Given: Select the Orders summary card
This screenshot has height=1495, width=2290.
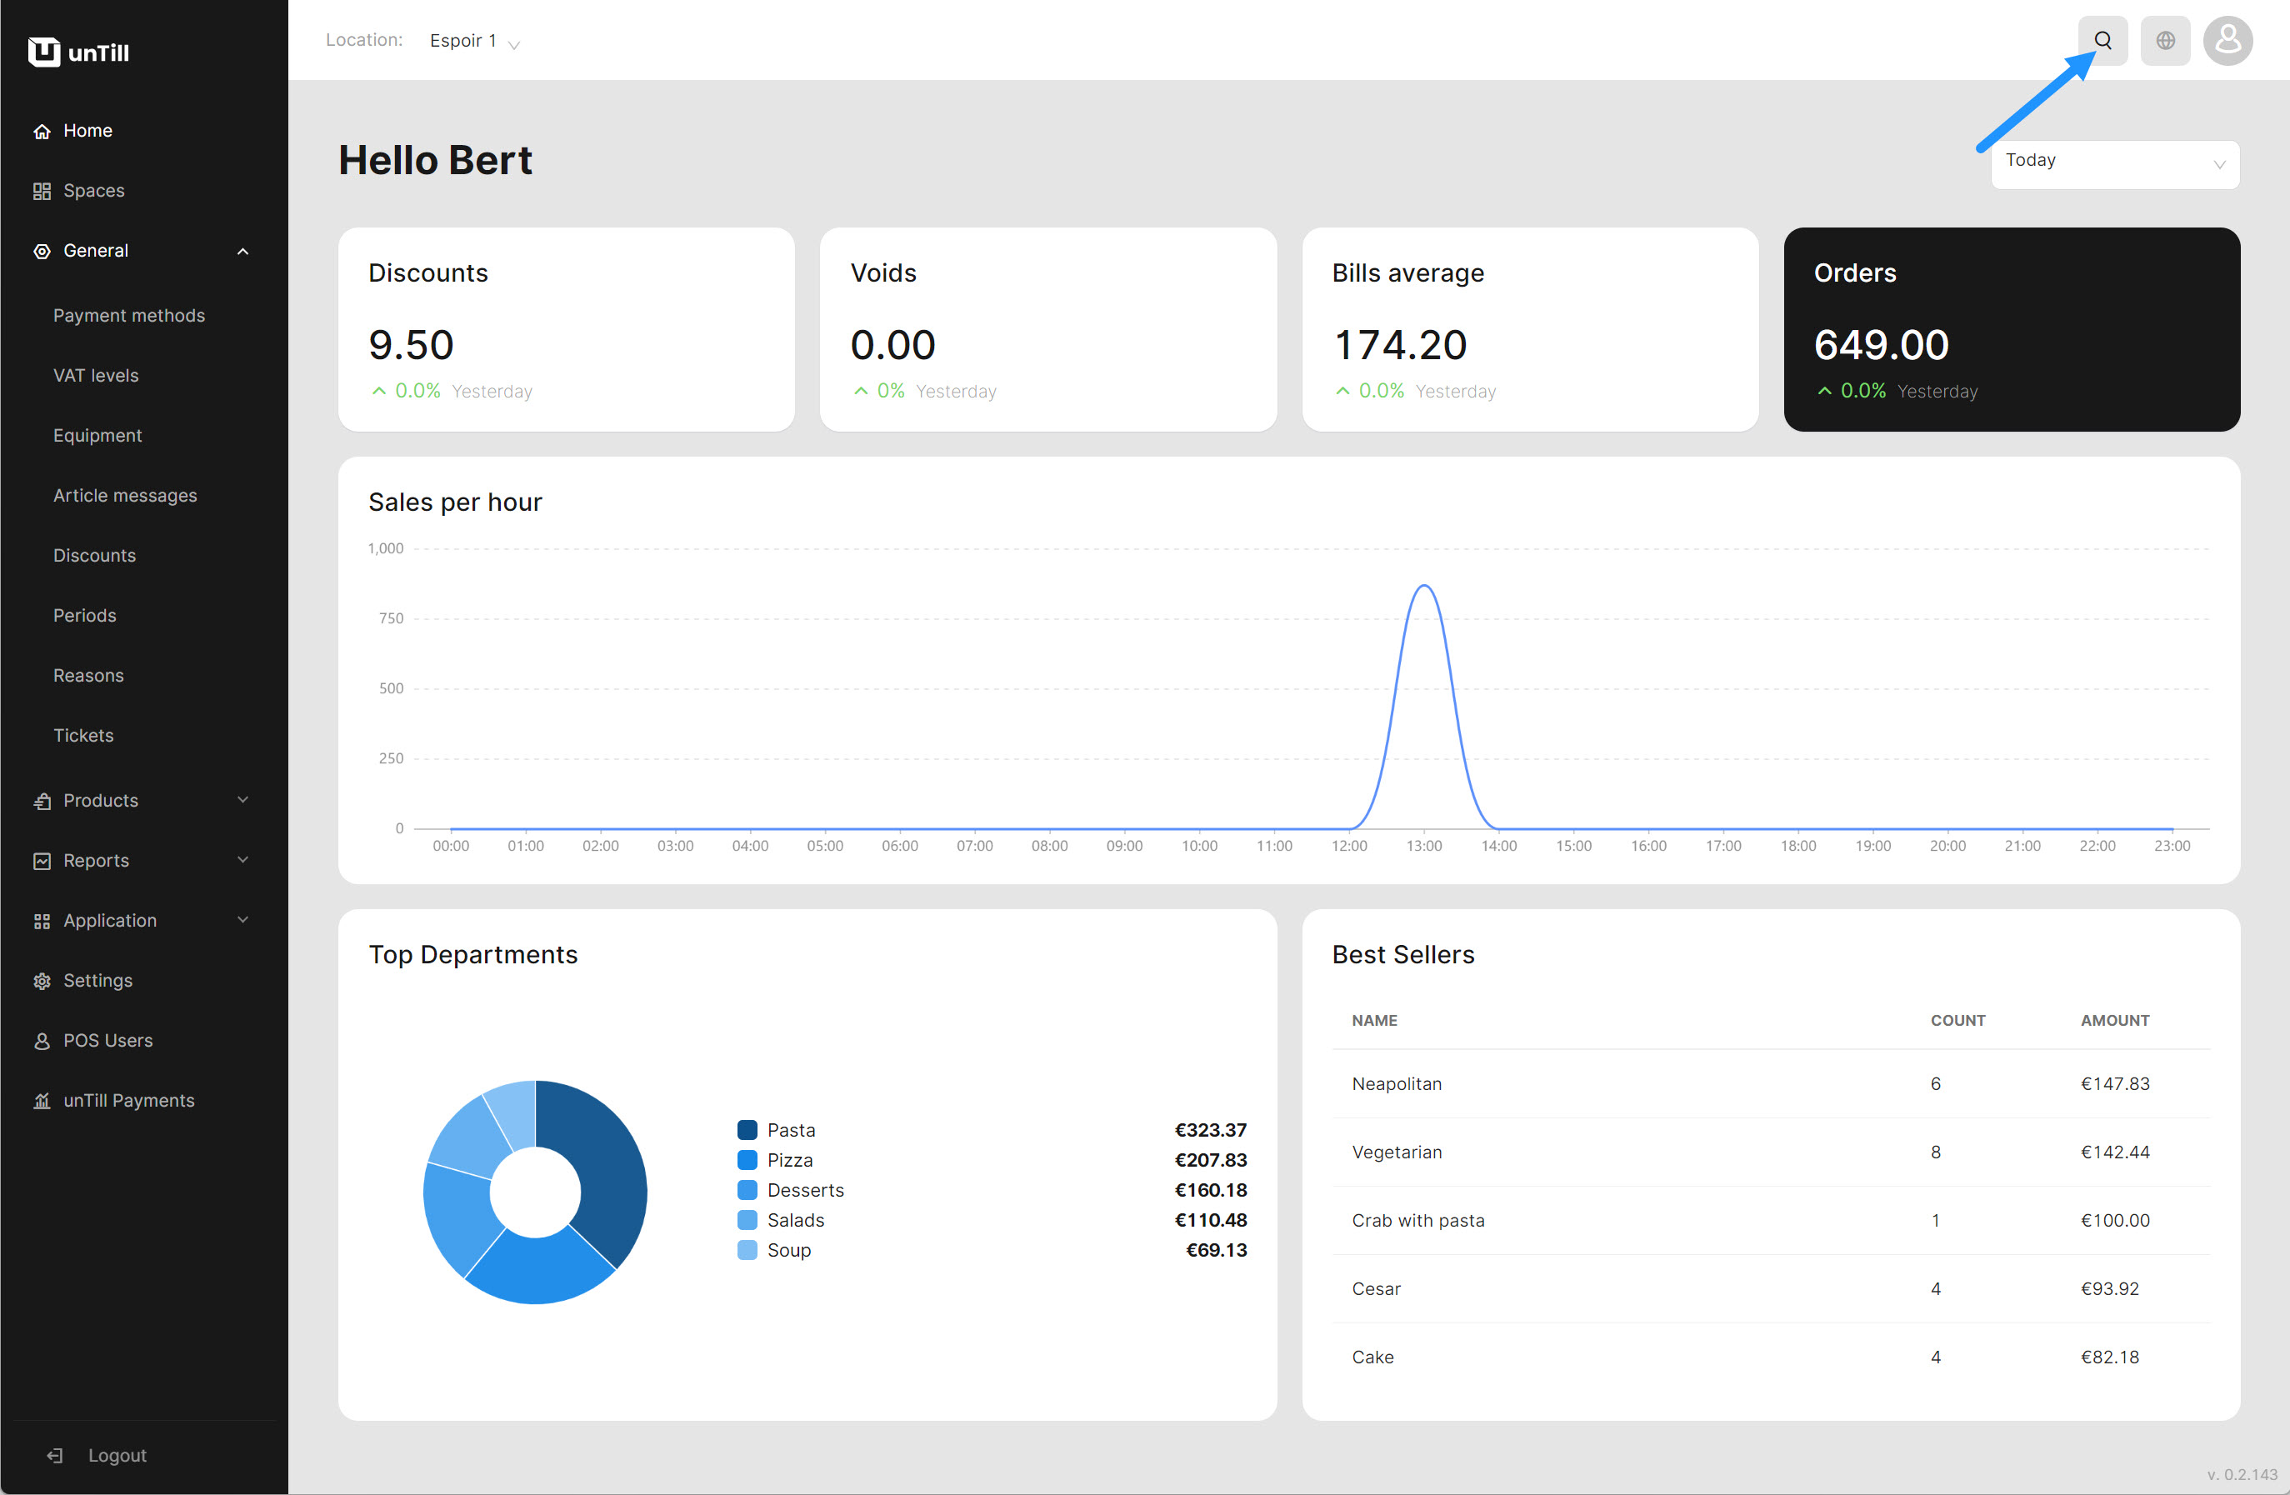Looking at the screenshot, I should [2011, 329].
